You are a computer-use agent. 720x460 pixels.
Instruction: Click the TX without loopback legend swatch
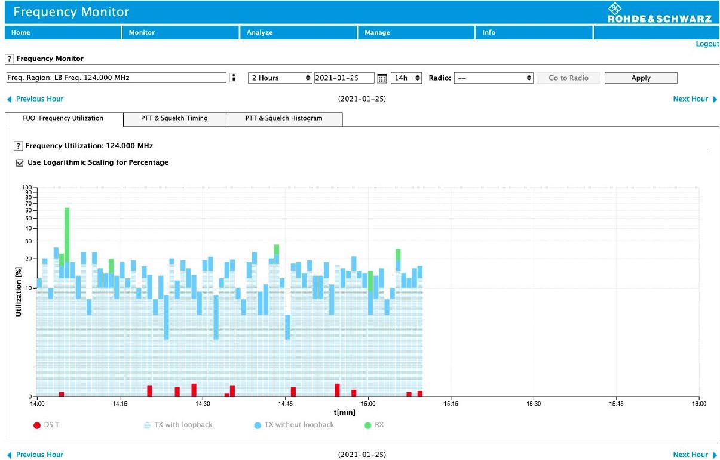pos(258,425)
